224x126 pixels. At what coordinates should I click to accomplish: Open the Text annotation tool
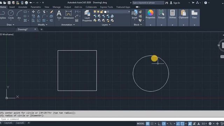point(59,14)
